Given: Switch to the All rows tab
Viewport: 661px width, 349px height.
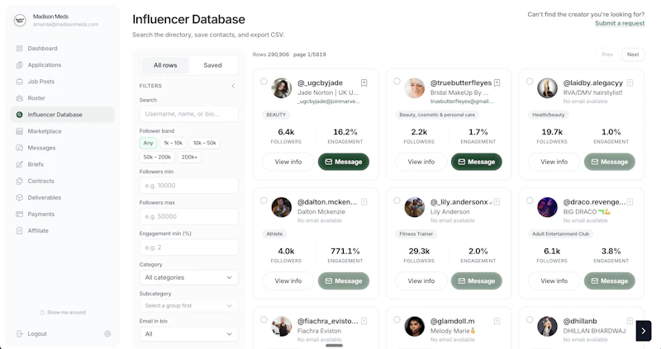Looking at the screenshot, I should coord(165,65).
